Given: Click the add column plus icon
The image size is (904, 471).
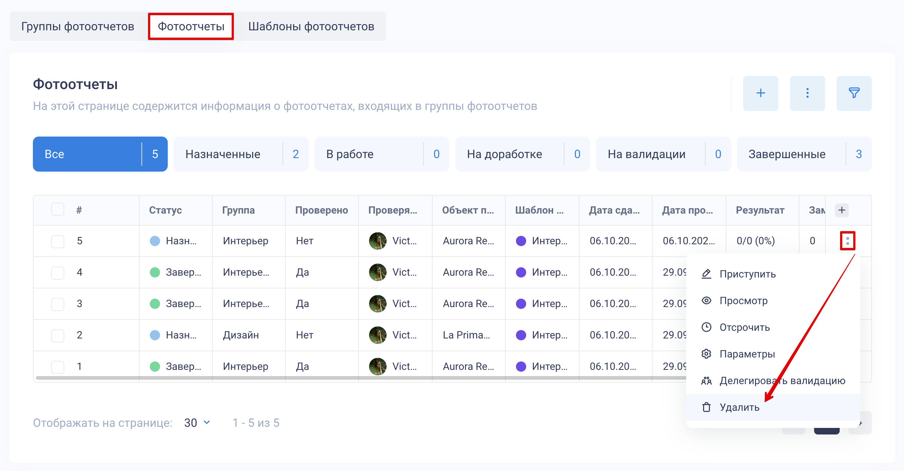Looking at the screenshot, I should tap(842, 210).
